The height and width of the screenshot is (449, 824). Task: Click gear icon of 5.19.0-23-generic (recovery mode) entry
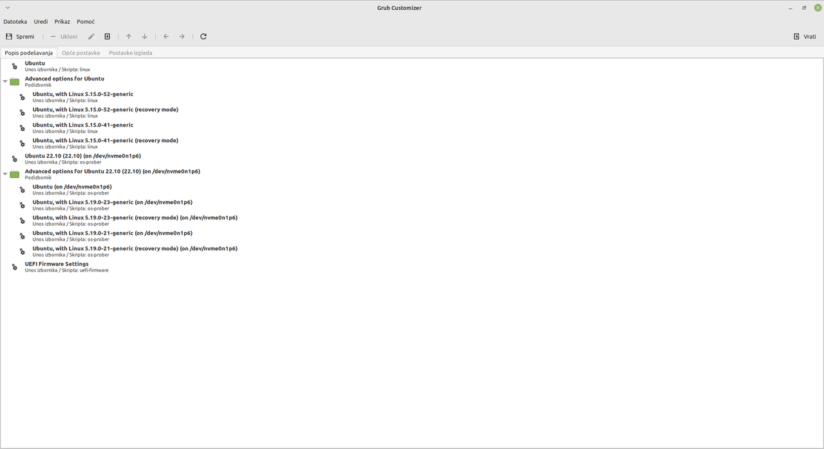(x=23, y=221)
